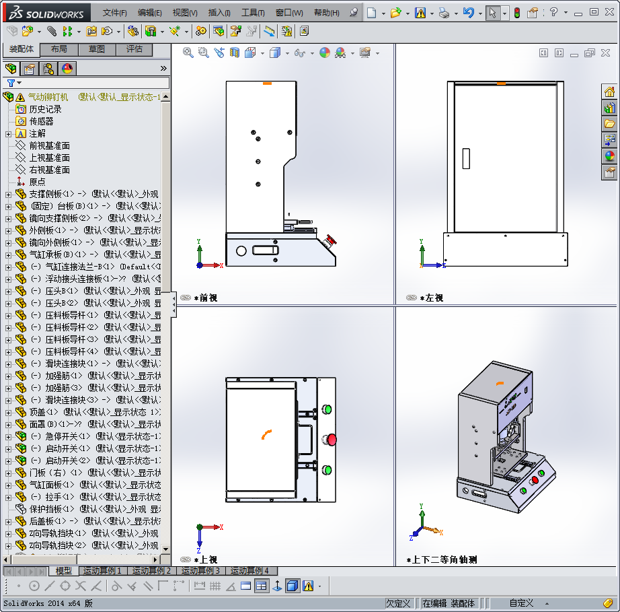Click the Linear Component Pattern icon
620x612 pixels.
68,31
